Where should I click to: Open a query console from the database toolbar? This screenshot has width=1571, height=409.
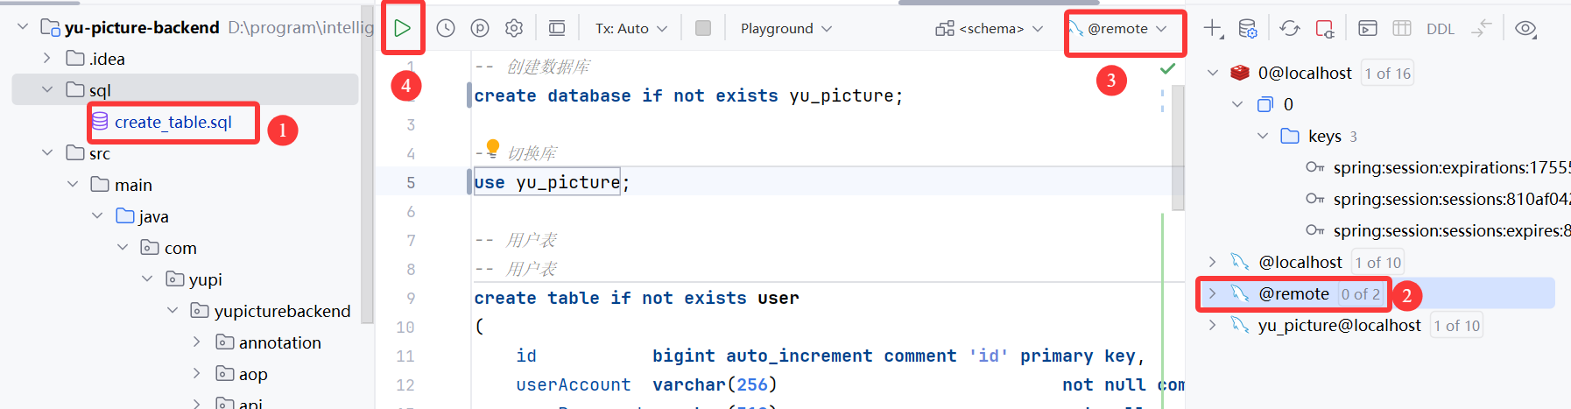(x=1367, y=28)
